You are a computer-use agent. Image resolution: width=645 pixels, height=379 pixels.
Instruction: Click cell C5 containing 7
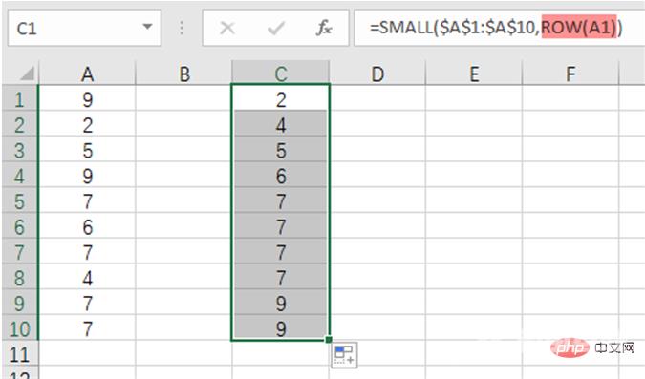click(281, 200)
